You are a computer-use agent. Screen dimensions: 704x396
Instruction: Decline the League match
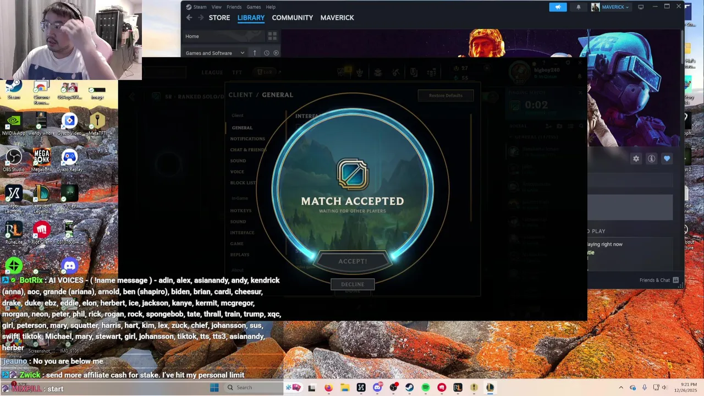coord(353,284)
